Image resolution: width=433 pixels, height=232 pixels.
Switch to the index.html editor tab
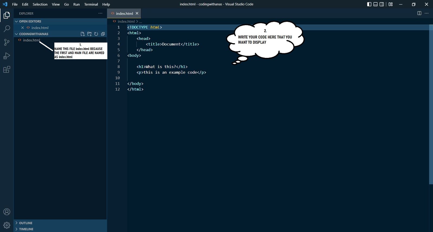[x=124, y=13]
